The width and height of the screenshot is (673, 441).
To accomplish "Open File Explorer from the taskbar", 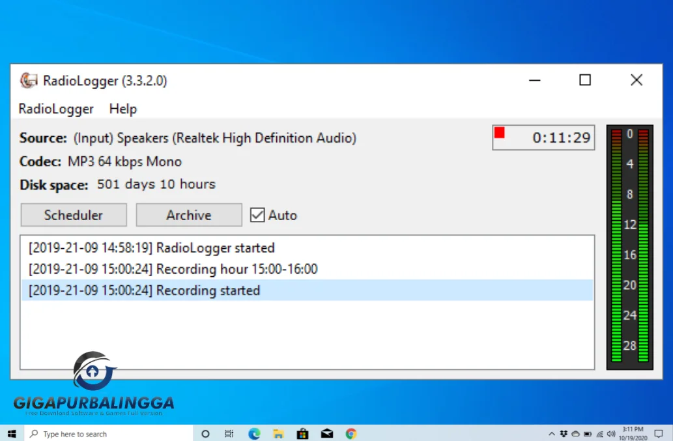I will click(x=278, y=434).
